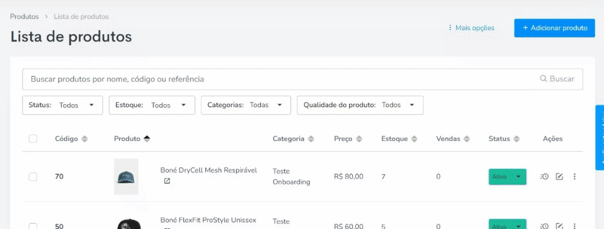The width and height of the screenshot is (604, 229).
Task: Open history icon for product 50
Action: pyautogui.click(x=544, y=226)
